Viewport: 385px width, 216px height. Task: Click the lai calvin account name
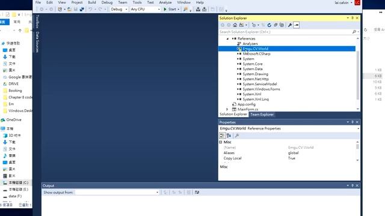tap(341, 2)
